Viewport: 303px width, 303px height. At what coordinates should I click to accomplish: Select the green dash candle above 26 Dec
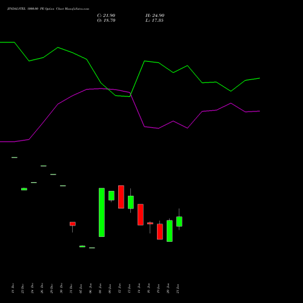tap(44, 166)
